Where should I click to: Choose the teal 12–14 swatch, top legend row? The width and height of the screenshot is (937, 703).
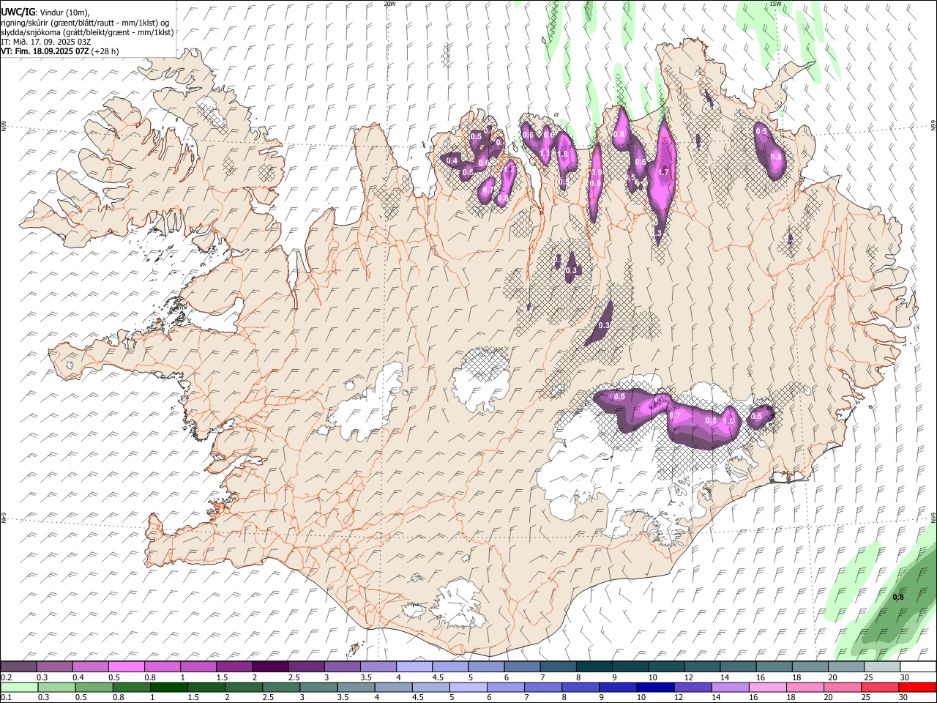(703, 667)
